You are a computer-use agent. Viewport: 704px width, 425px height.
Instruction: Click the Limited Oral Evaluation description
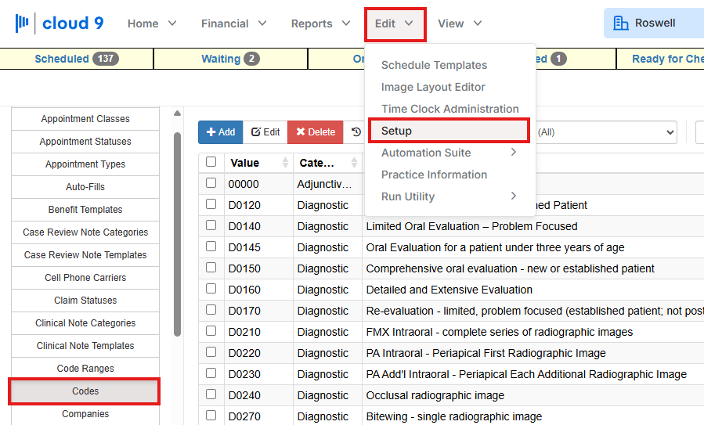(x=471, y=226)
